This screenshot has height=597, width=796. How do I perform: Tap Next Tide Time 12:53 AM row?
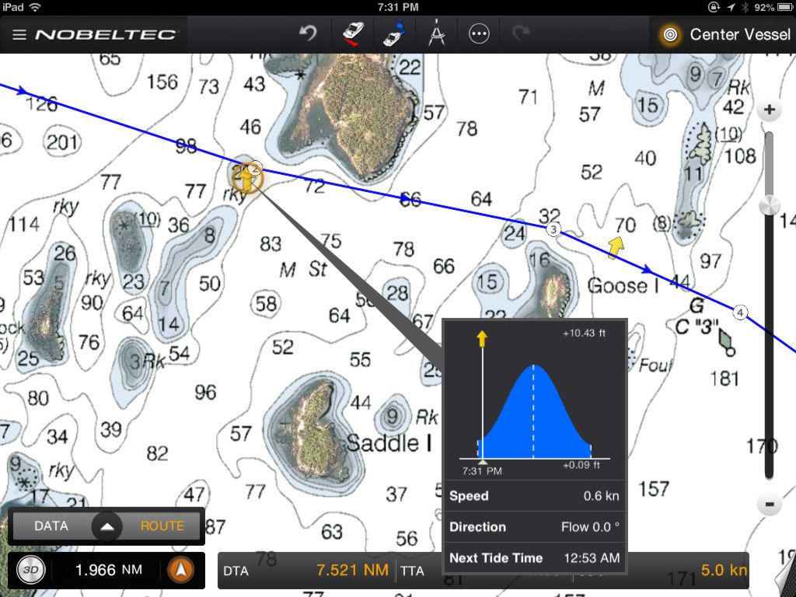click(x=534, y=557)
